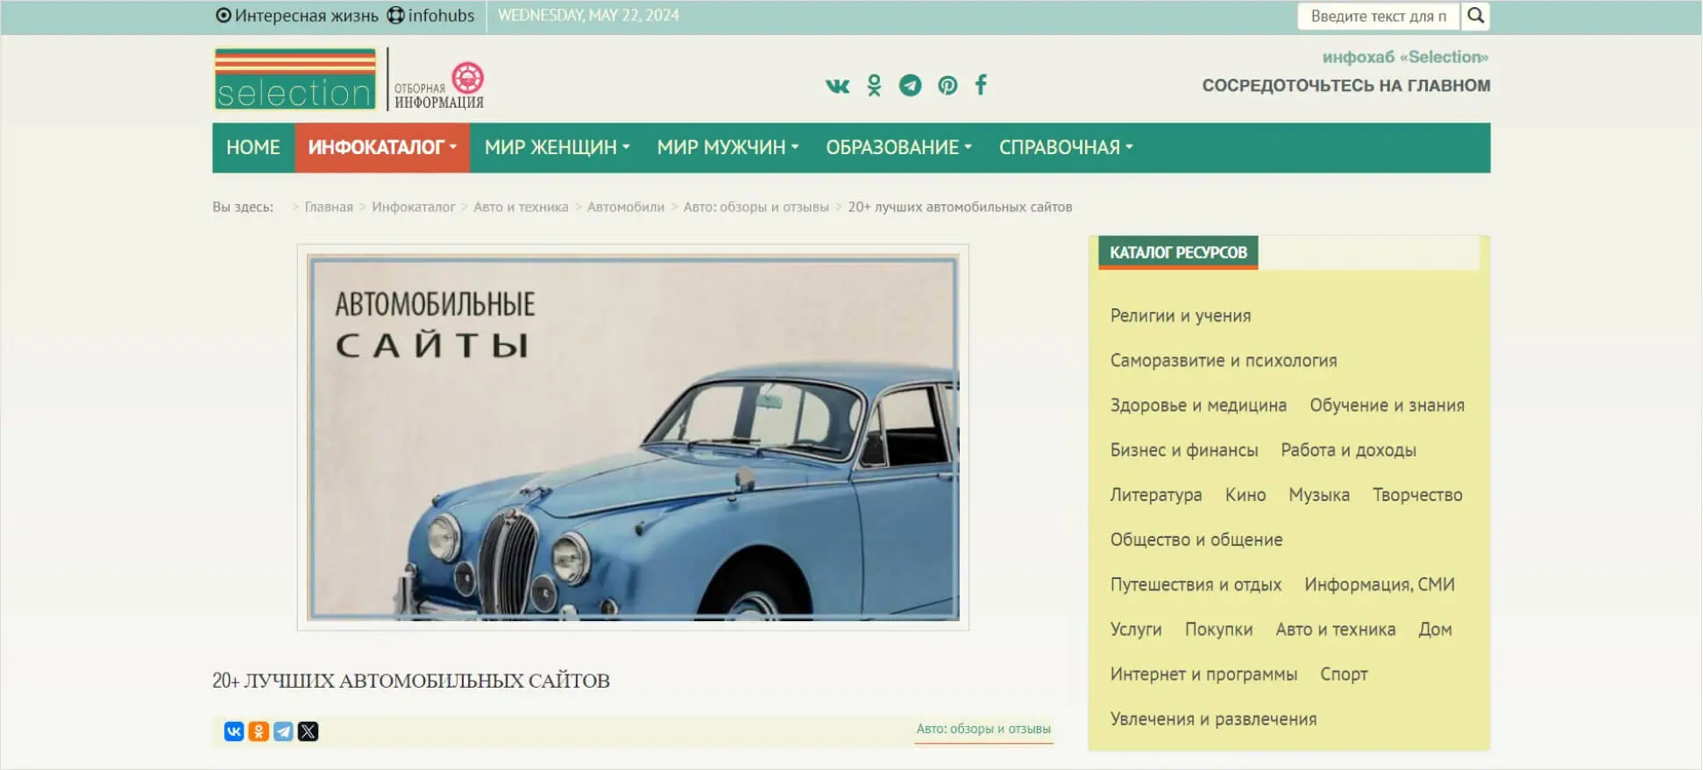1703x770 pixels.
Task: Open Общество и общение catalog link
Action: click(1196, 540)
